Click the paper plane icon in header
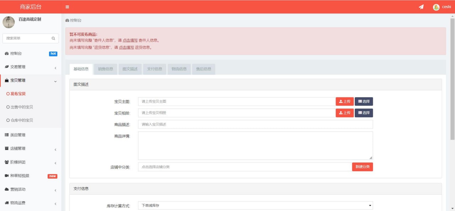The image size is (455, 211). (x=421, y=7)
